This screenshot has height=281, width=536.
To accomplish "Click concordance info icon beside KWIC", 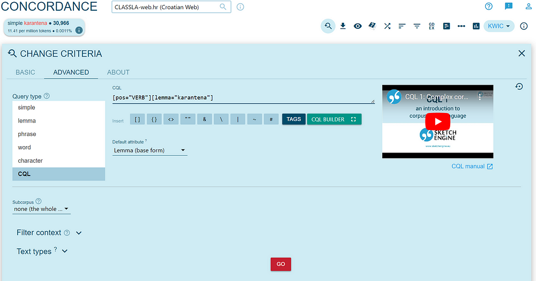I will click(x=524, y=26).
